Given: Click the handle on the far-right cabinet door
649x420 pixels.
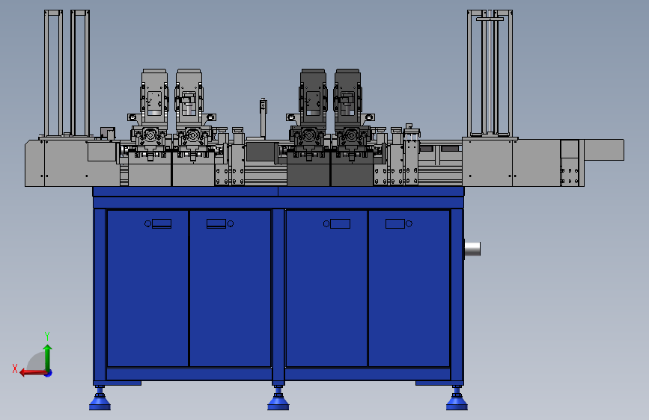Looking at the screenshot, I should [395, 223].
